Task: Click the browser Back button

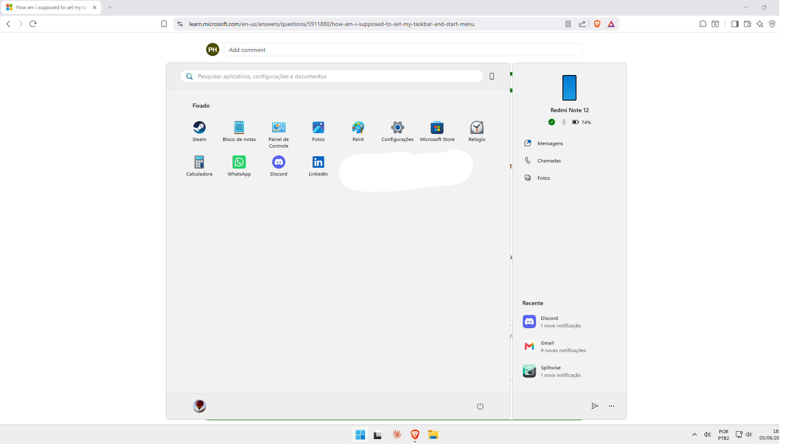Action: pos(8,24)
